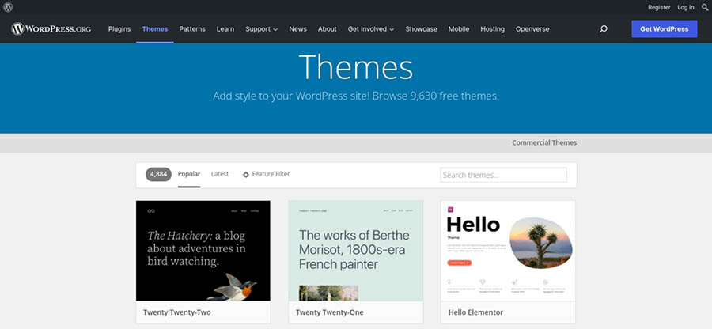Image resolution: width=712 pixels, height=329 pixels.
Task: Open the Hosting nav item
Action: pyautogui.click(x=493, y=29)
